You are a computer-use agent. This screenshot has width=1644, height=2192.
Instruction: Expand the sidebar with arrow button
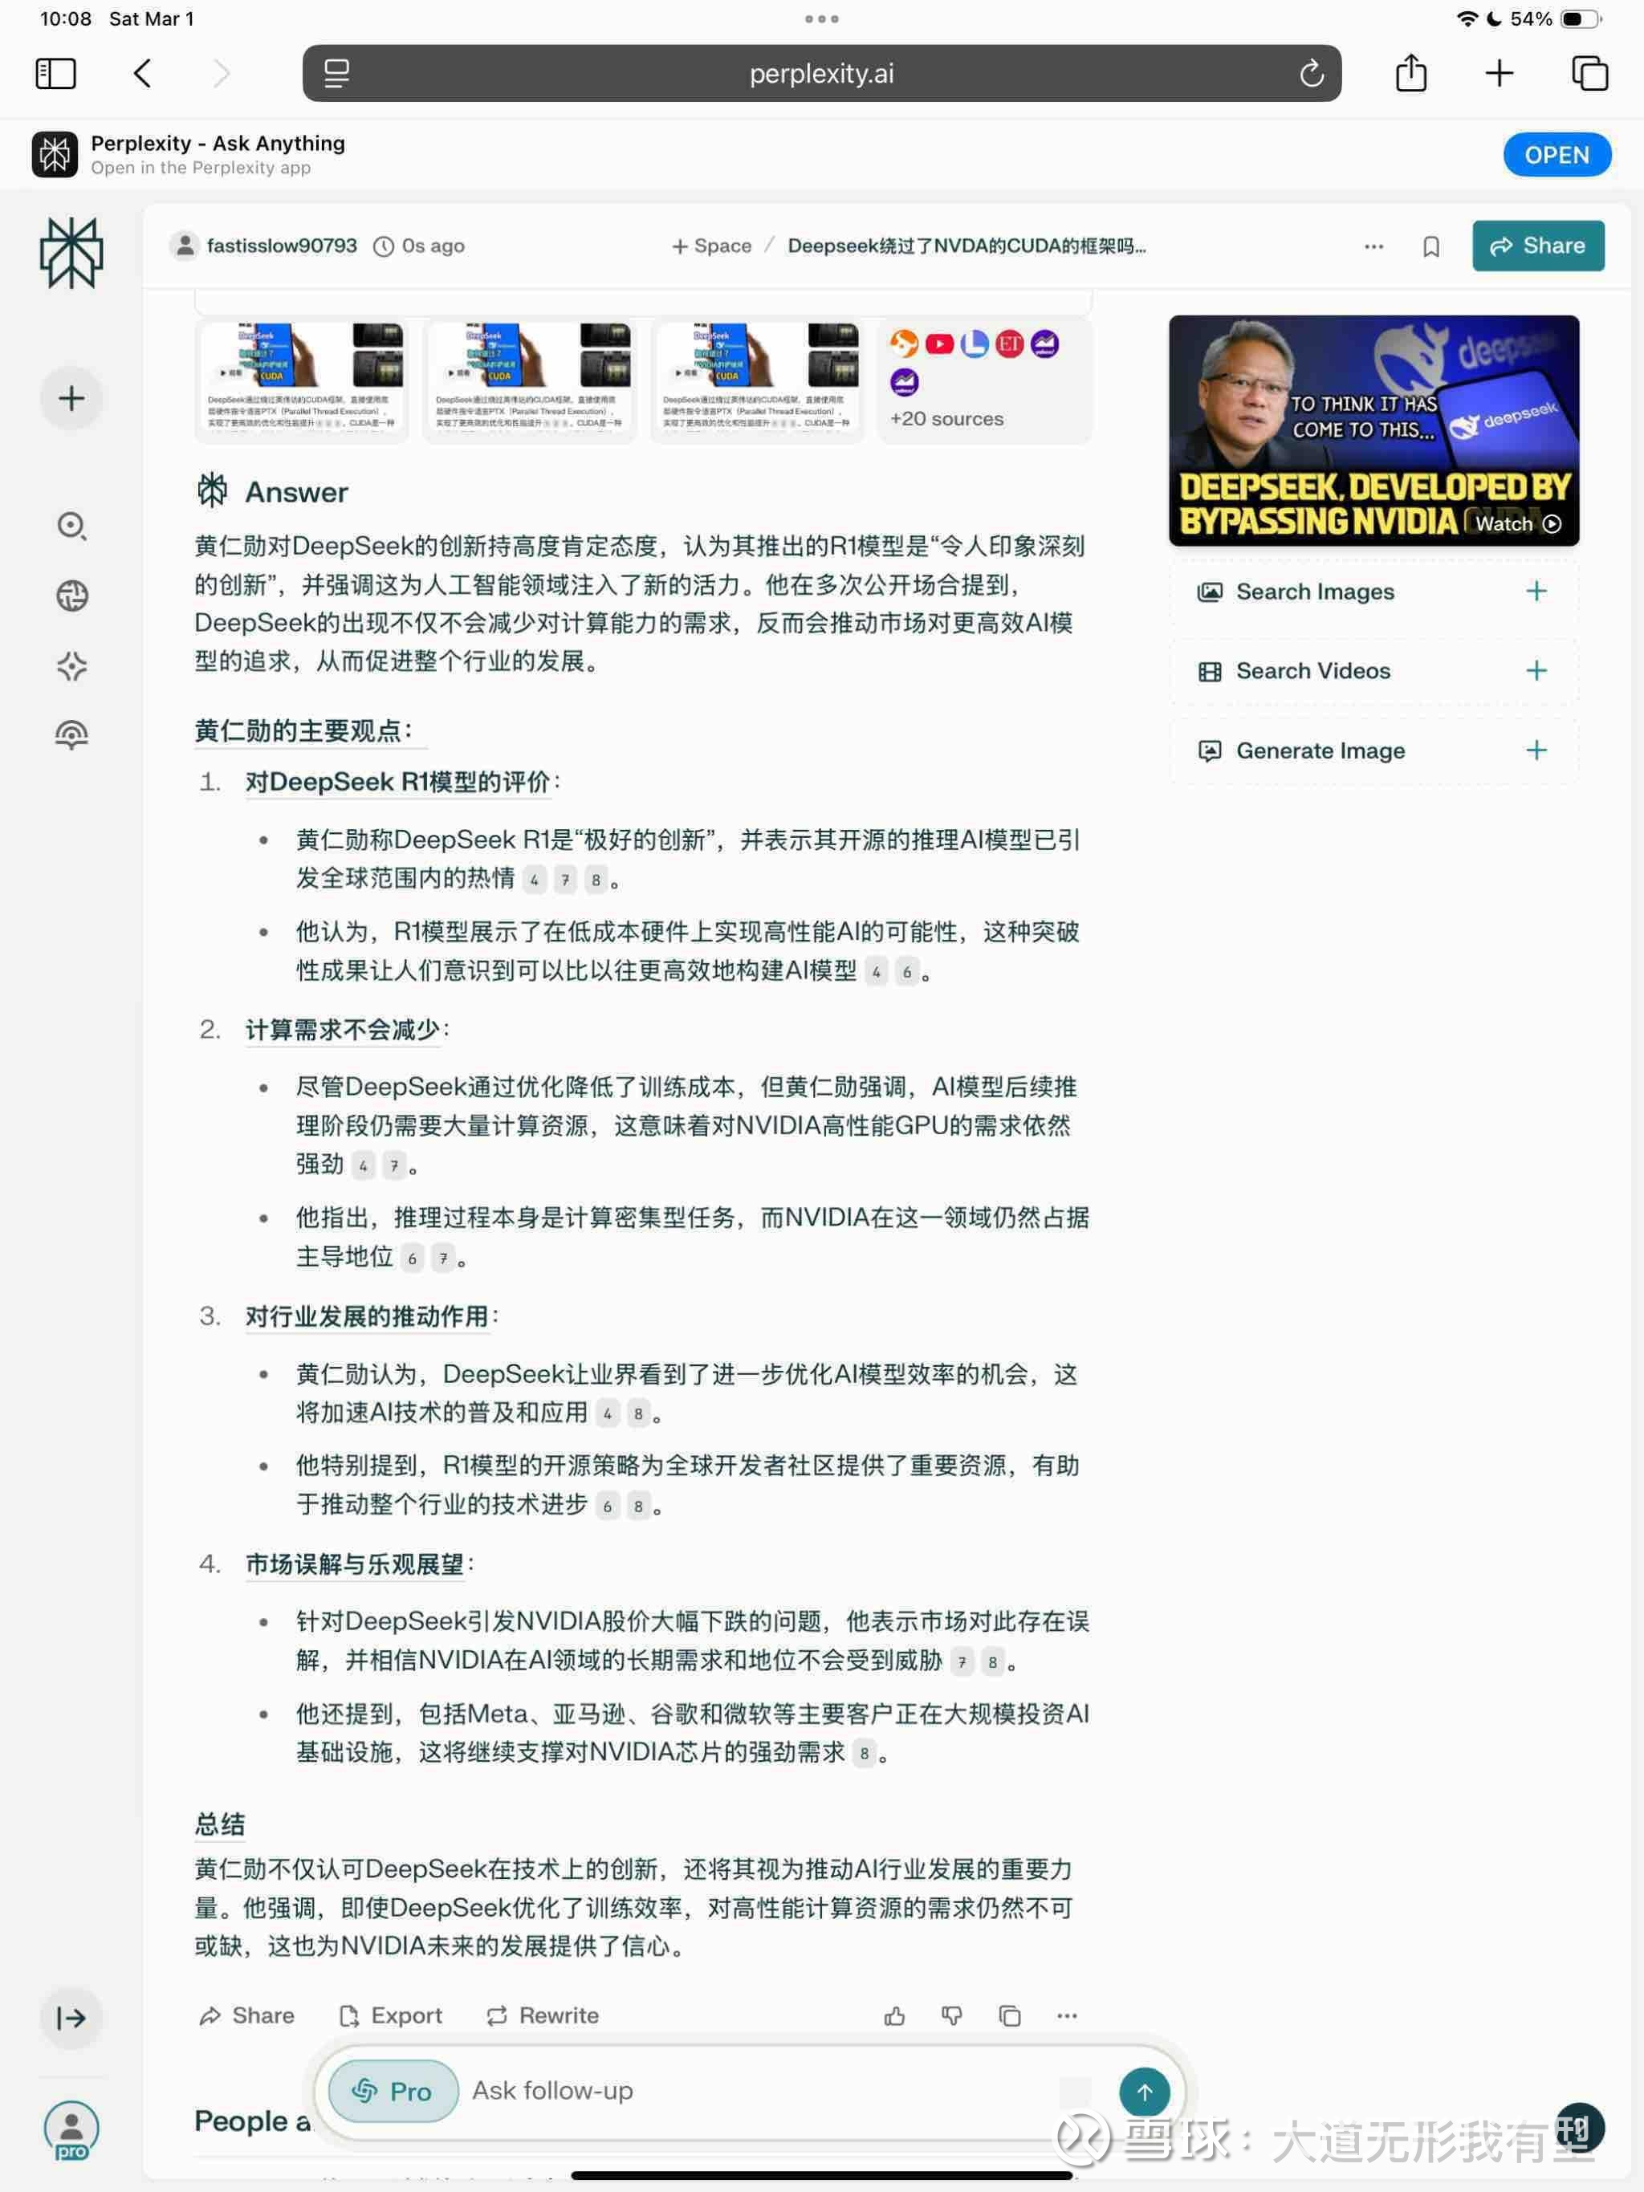(x=71, y=2018)
